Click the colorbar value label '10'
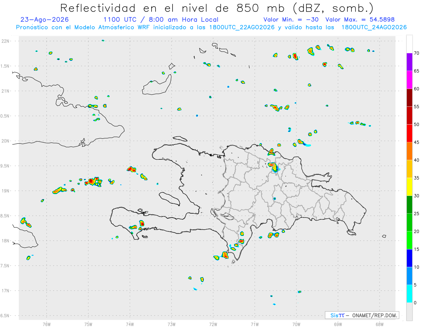Screen dimensions: 426x329 [416, 267]
